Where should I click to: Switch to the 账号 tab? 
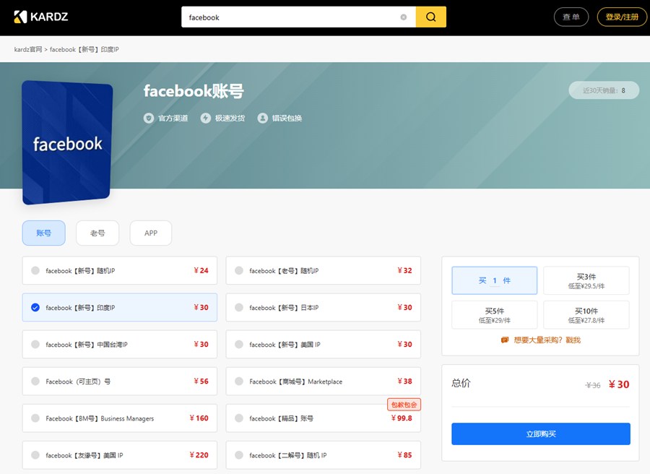43,233
